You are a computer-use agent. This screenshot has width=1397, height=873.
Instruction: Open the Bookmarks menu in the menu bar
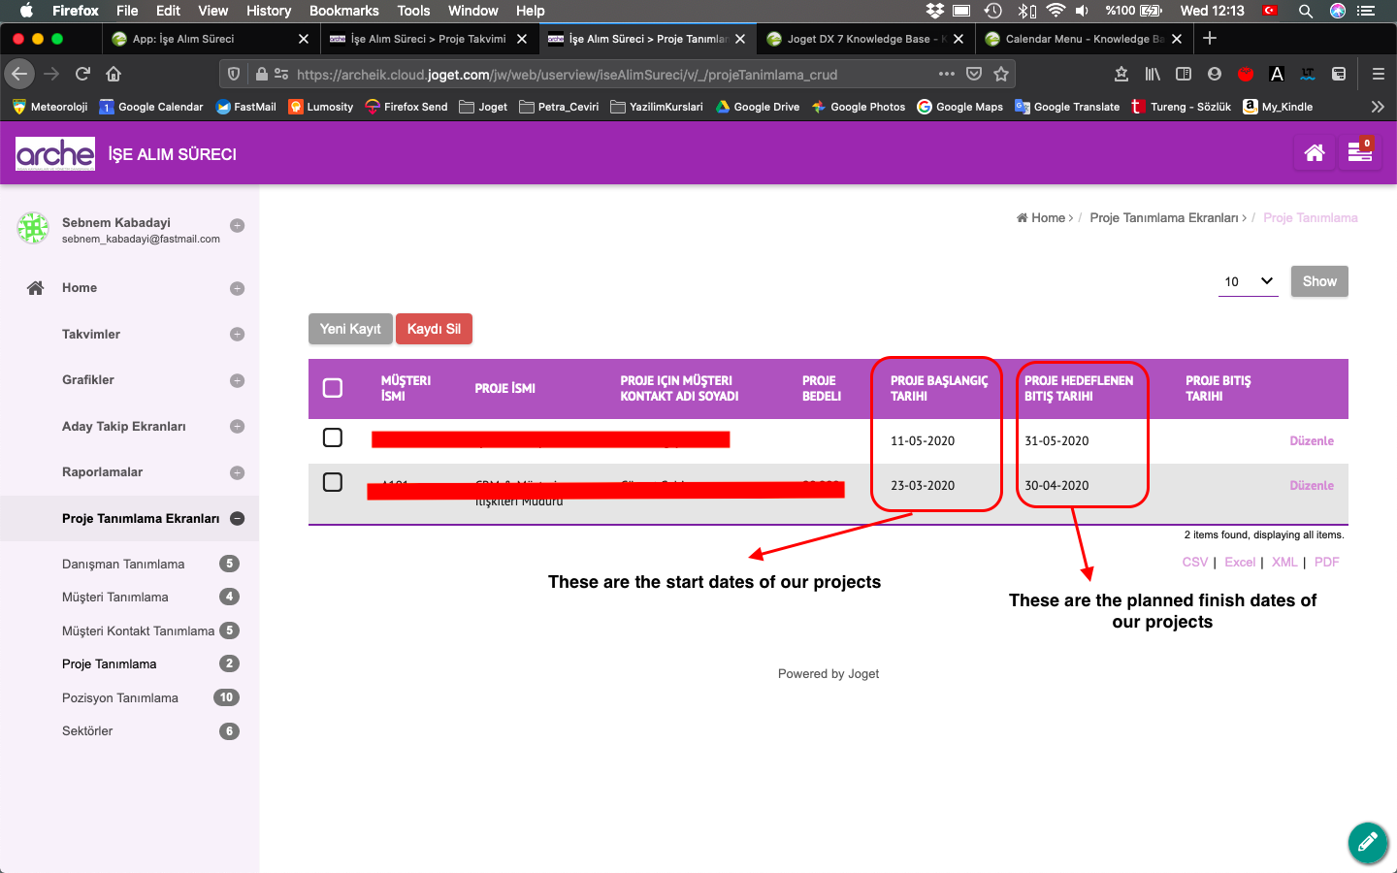tap(344, 11)
